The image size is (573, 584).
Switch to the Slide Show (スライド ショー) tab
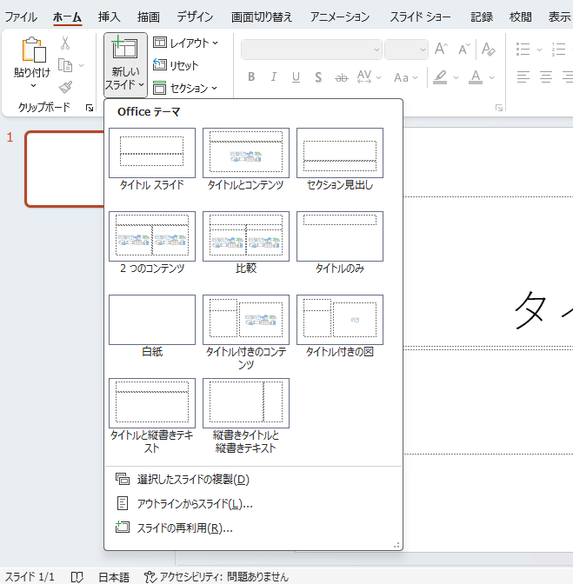tap(420, 17)
